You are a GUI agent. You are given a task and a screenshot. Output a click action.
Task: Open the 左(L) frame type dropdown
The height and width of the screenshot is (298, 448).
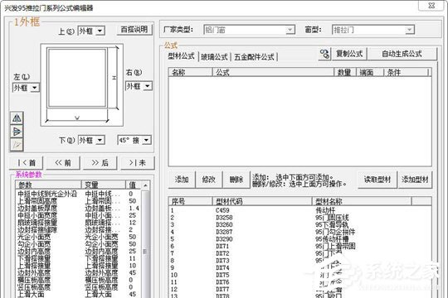click(x=26, y=88)
